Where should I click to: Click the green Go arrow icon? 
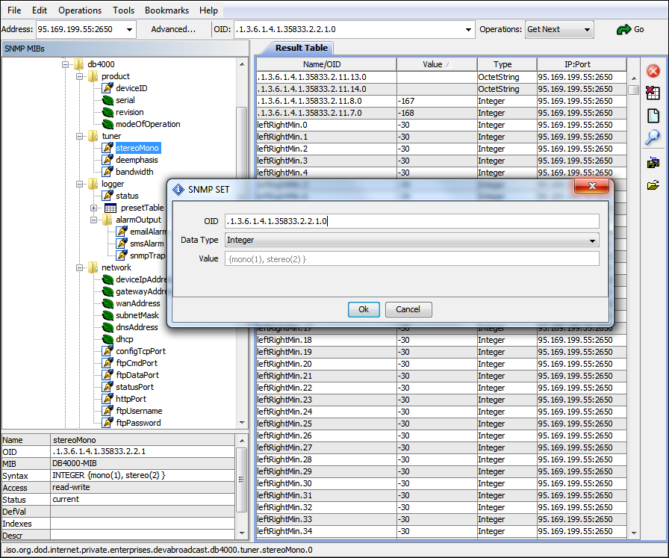click(623, 30)
